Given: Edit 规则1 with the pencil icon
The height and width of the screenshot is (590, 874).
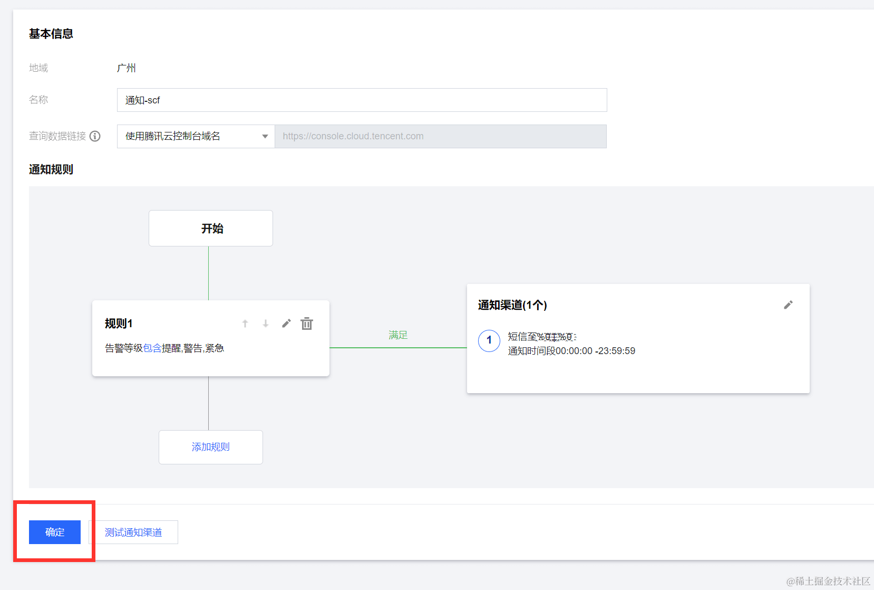Looking at the screenshot, I should click(286, 323).
